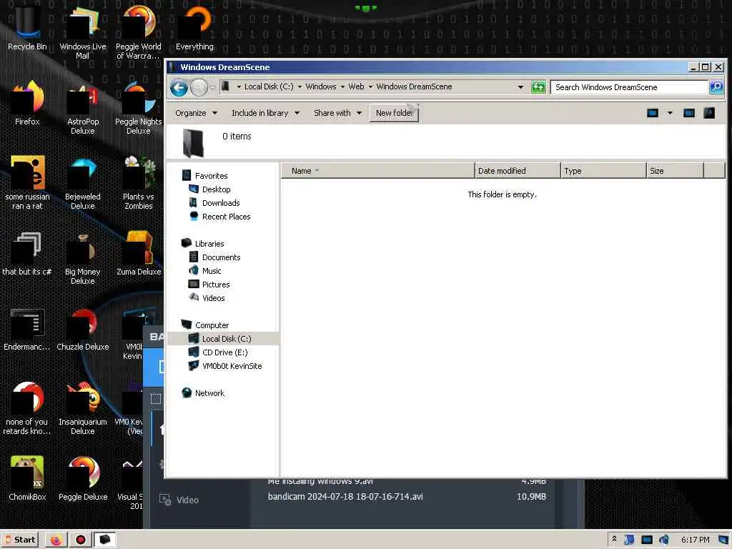732x549 pixels.
Task: Expand Local Disk (C:) breadcrumb arrow
Action: (300, 86)
